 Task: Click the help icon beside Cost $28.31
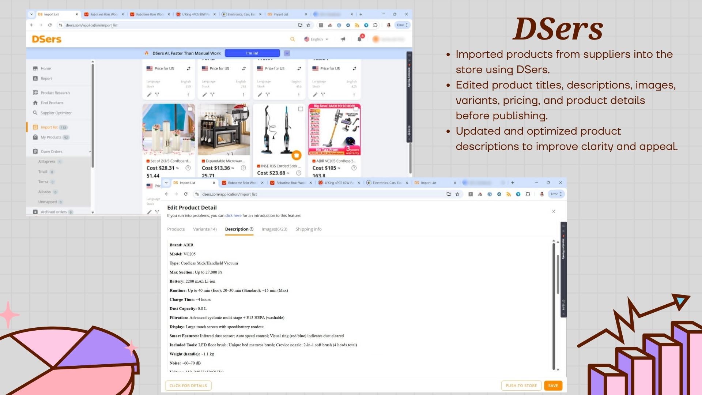point(188,168)
